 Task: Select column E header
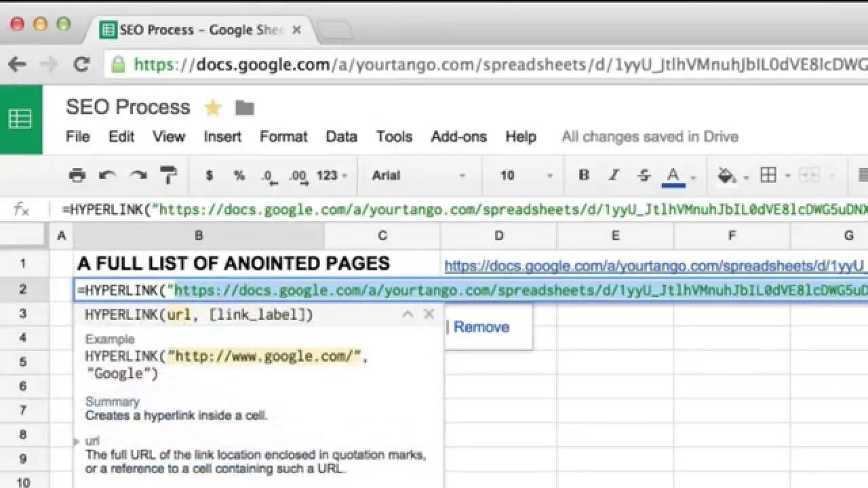tap(615, 235)
